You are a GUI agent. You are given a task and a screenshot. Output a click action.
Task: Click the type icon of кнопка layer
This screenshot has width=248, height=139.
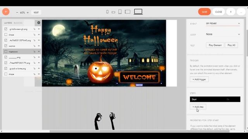(x=6, y=46)
